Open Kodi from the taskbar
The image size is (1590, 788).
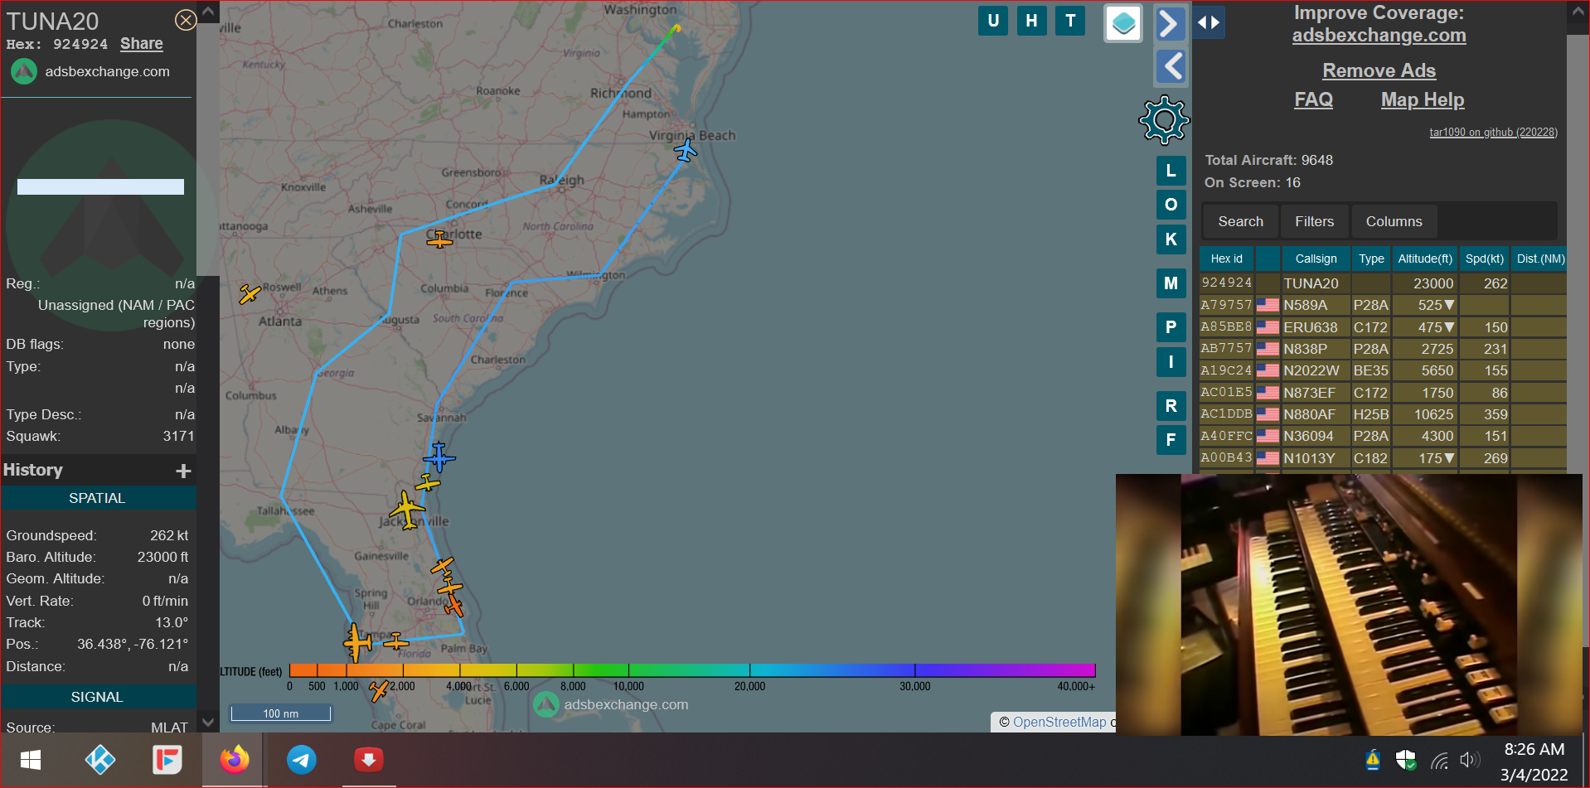pos(100,760)
